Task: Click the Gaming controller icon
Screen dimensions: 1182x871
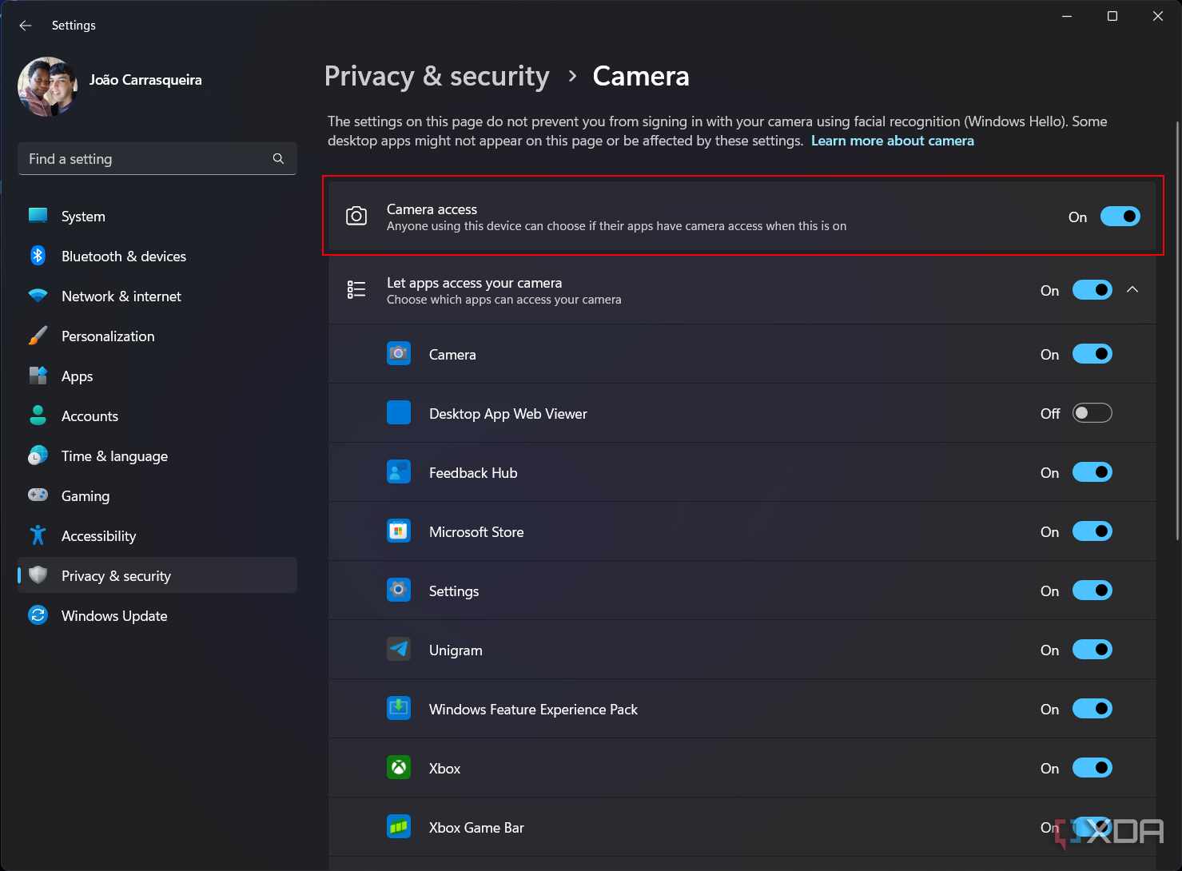Action: [38, 495]
